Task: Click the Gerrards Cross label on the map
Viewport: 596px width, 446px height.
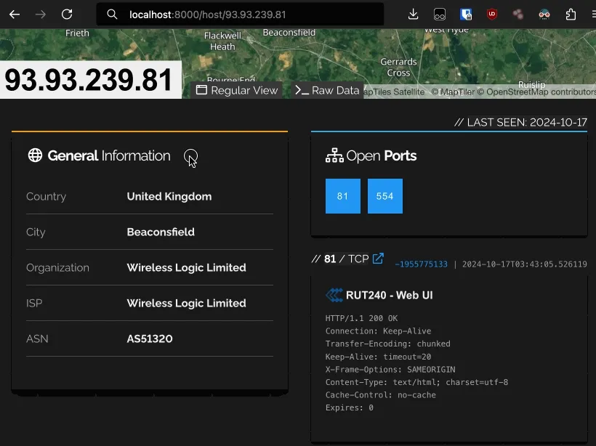Action: [x=398, y=68]
